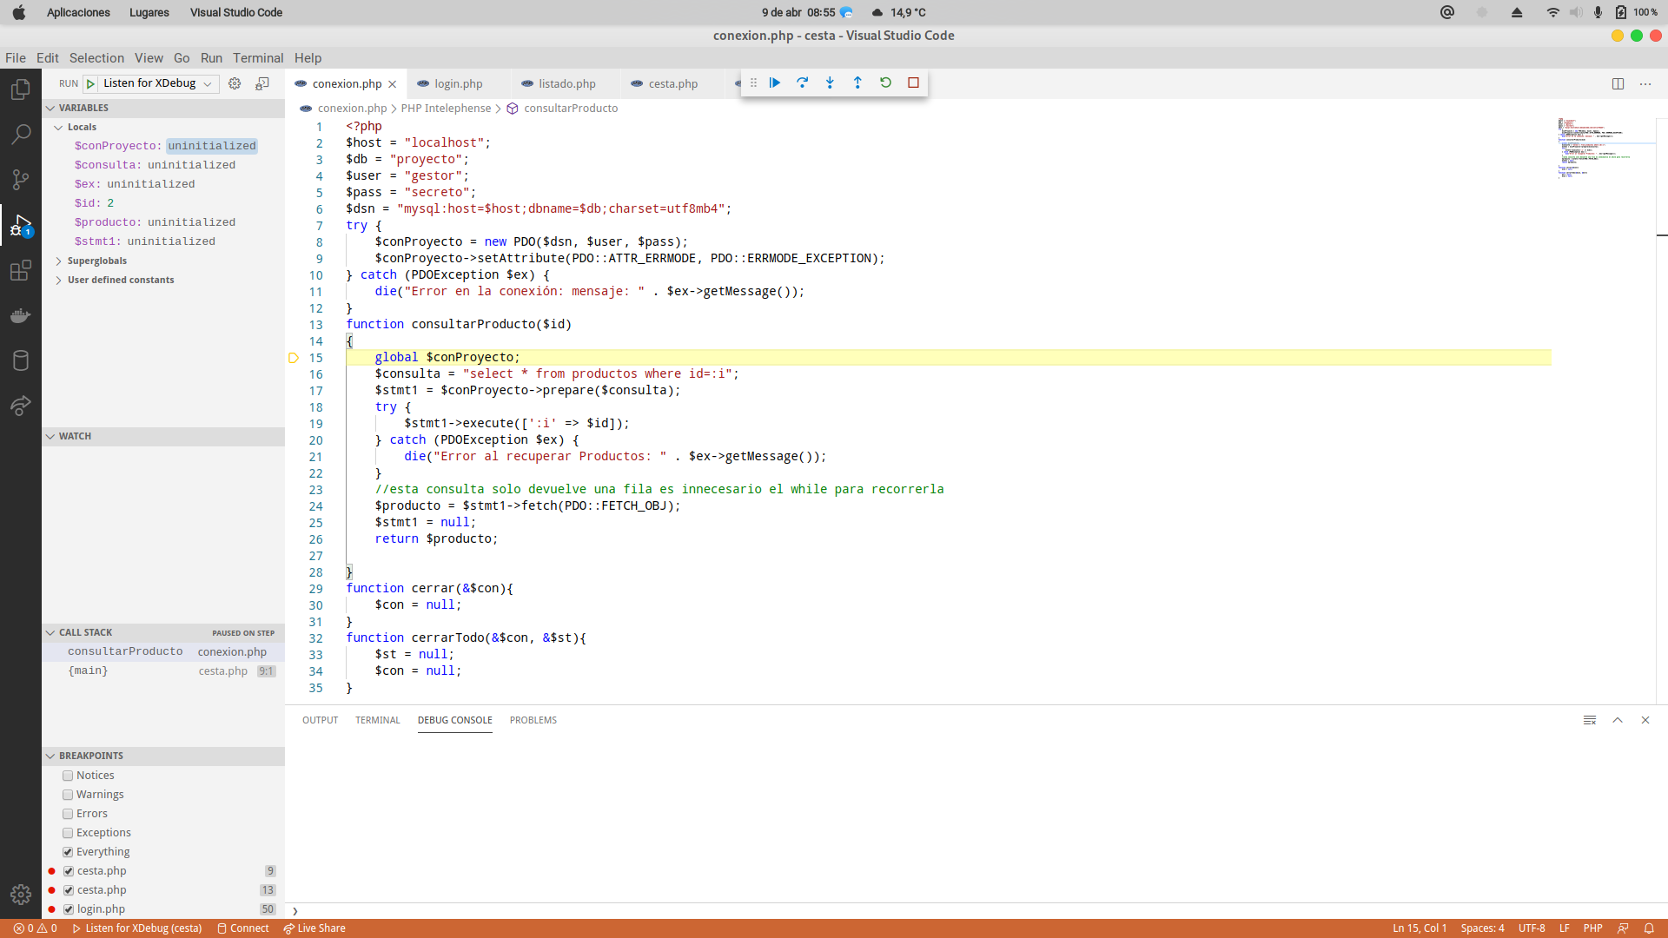
Task: Toggle Exceptions breakpoint checkbox
Action: point(68,833)
